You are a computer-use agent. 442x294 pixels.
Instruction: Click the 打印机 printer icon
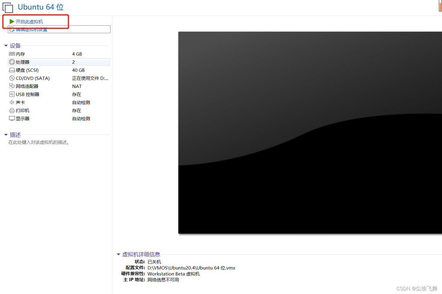point(12,110)
